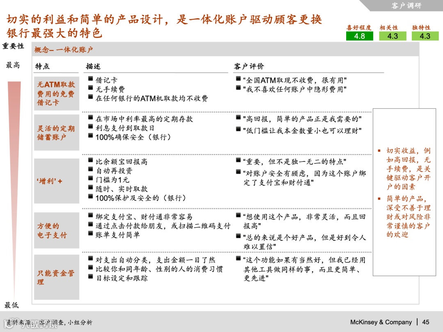Click the 重要性 axis label
Viewport: 443px width, 332px height.
tap(13, 46)
